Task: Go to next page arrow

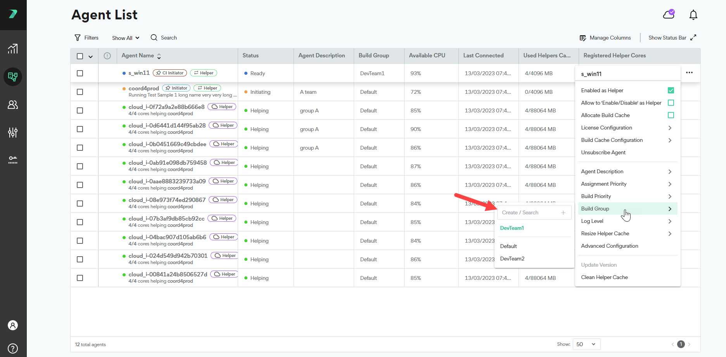Action: 689,344
